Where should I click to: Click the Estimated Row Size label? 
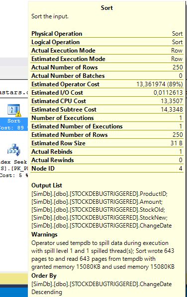[x=58, y=143]
